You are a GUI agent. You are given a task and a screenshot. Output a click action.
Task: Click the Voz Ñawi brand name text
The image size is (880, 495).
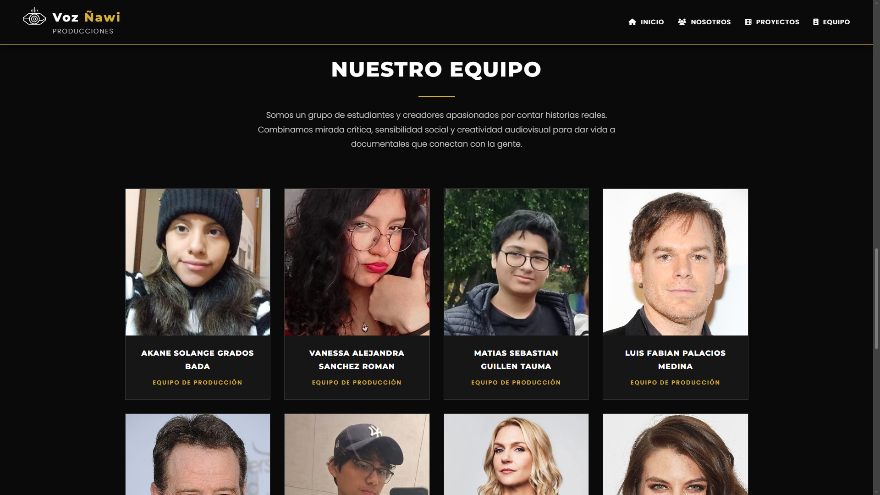click(x=87, y=17)
